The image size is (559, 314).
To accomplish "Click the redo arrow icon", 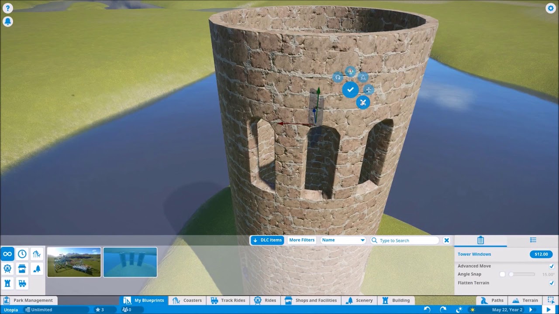I will coord(443,310).
